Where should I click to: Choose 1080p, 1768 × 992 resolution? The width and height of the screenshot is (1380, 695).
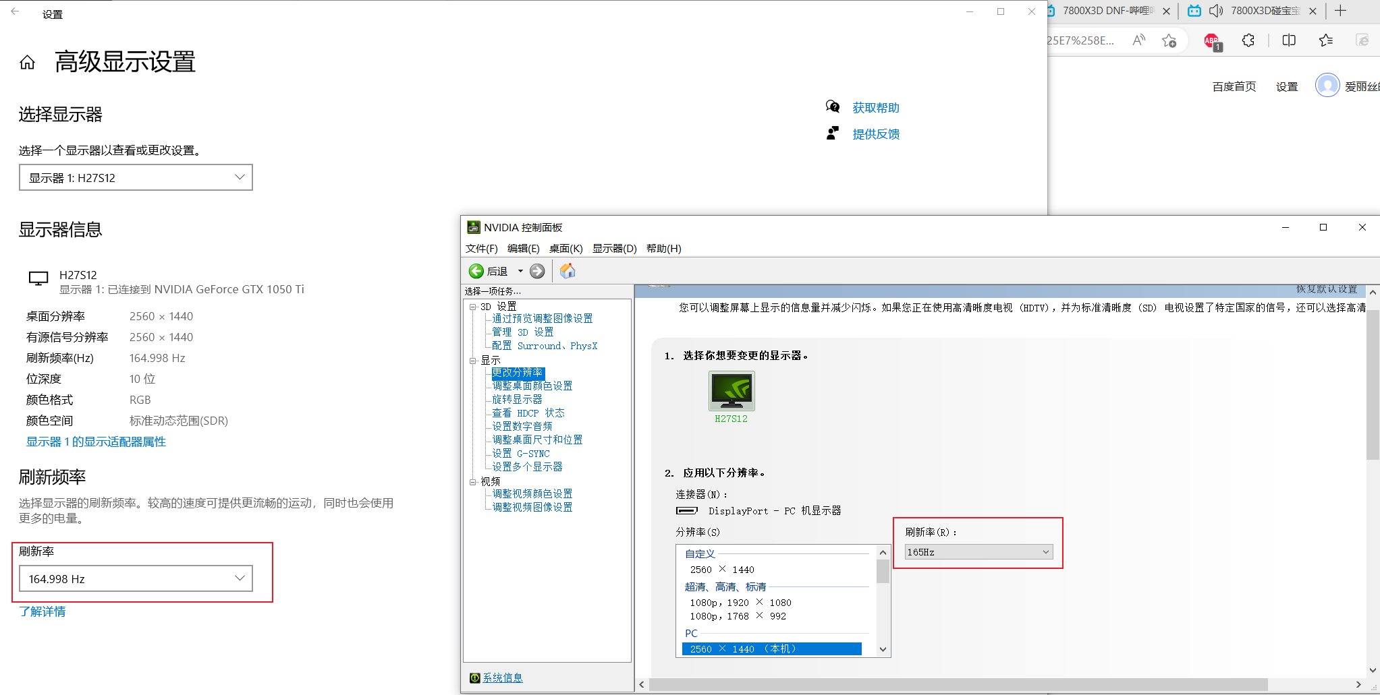(x=738, y=616)
